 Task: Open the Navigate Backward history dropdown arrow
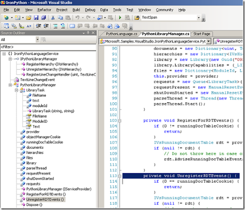[x=105, y=18]
